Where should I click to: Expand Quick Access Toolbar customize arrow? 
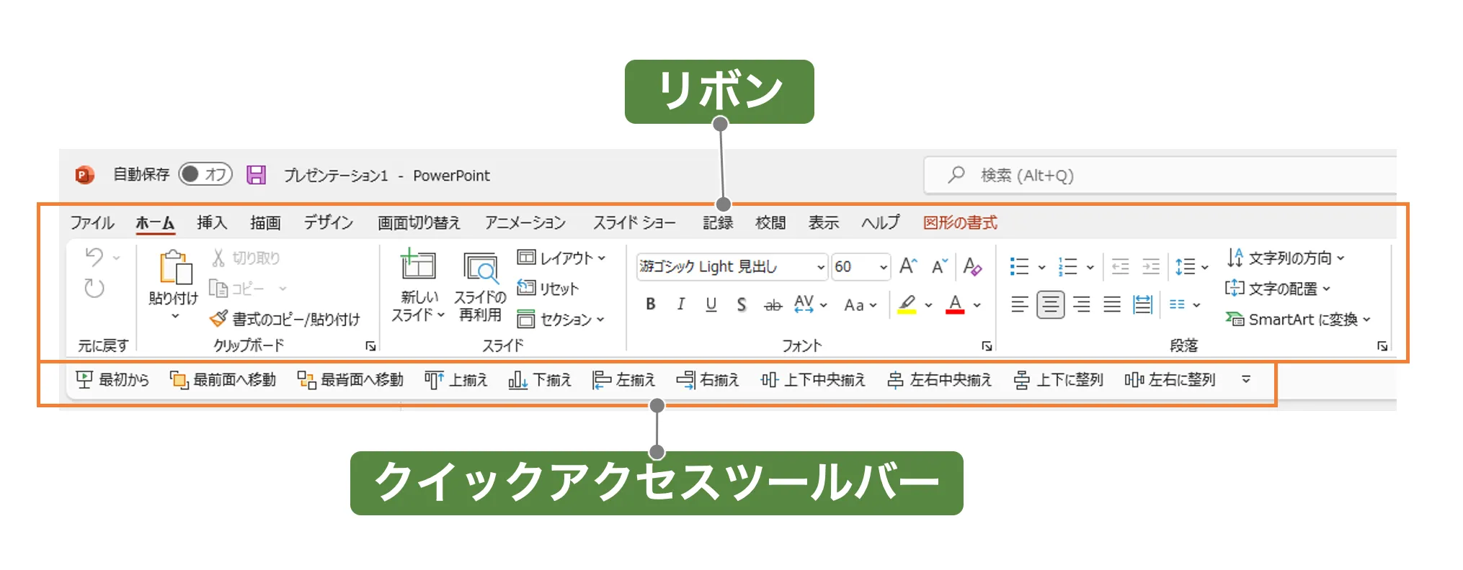1246,379
